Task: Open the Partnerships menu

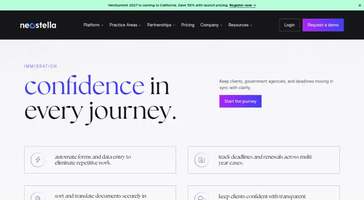Action: (x=161, y=25)
